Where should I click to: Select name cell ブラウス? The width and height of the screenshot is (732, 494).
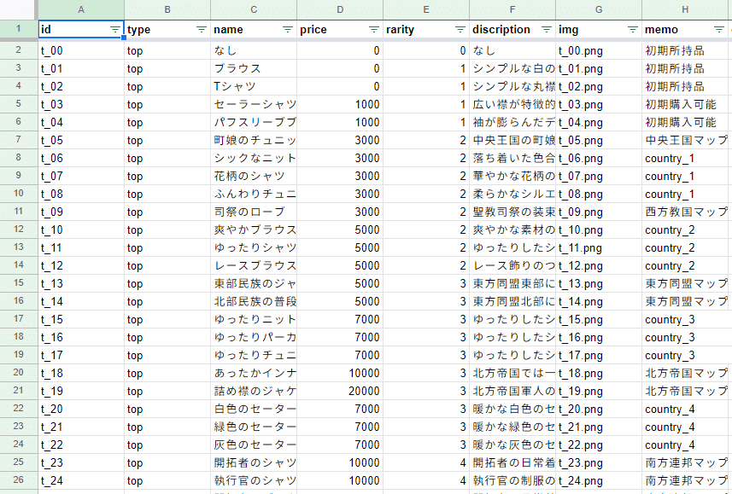[254, 68]
